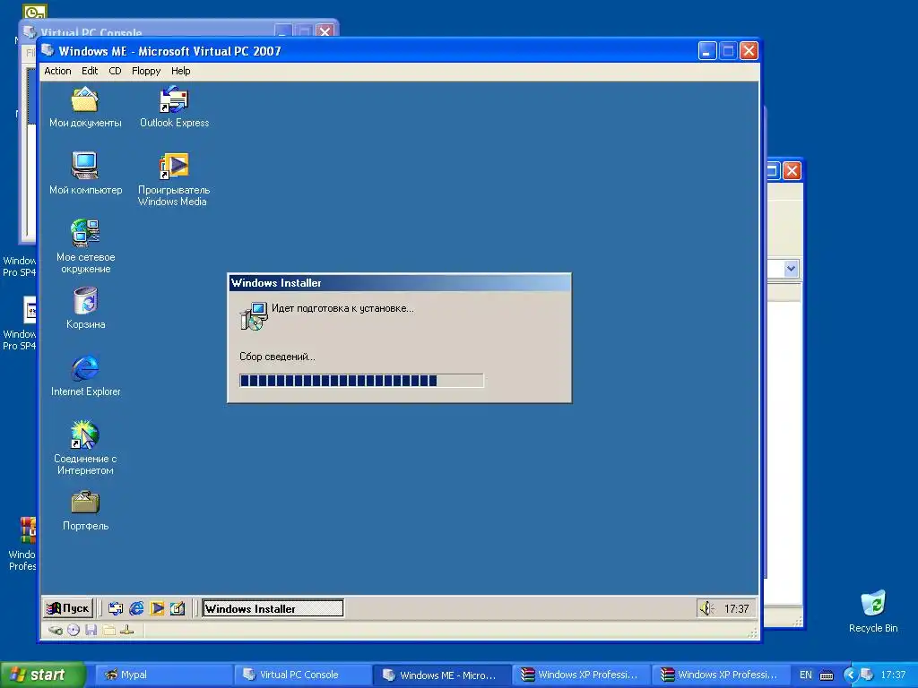This screenshot has width=918, height=688.
Task: Click the host start button
Action: tap(42, 675)
